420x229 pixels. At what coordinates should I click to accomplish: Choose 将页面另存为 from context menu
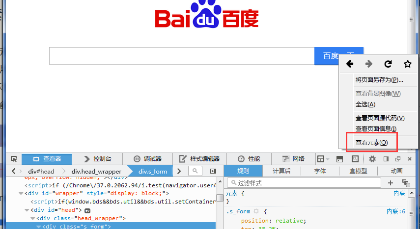pyautogui.click(x=379, y=80)
